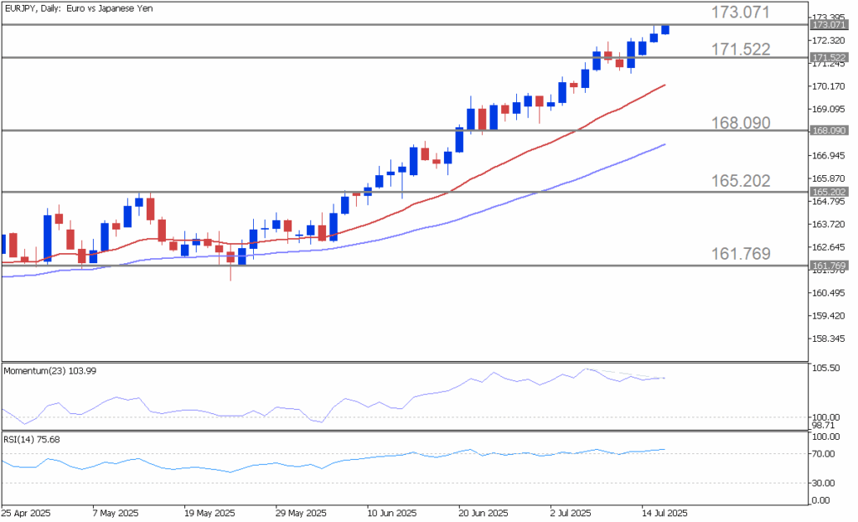The width and height of the screenshot is (858, 522).
Task: Click the 166.945 price axis value
Action: 828,155
